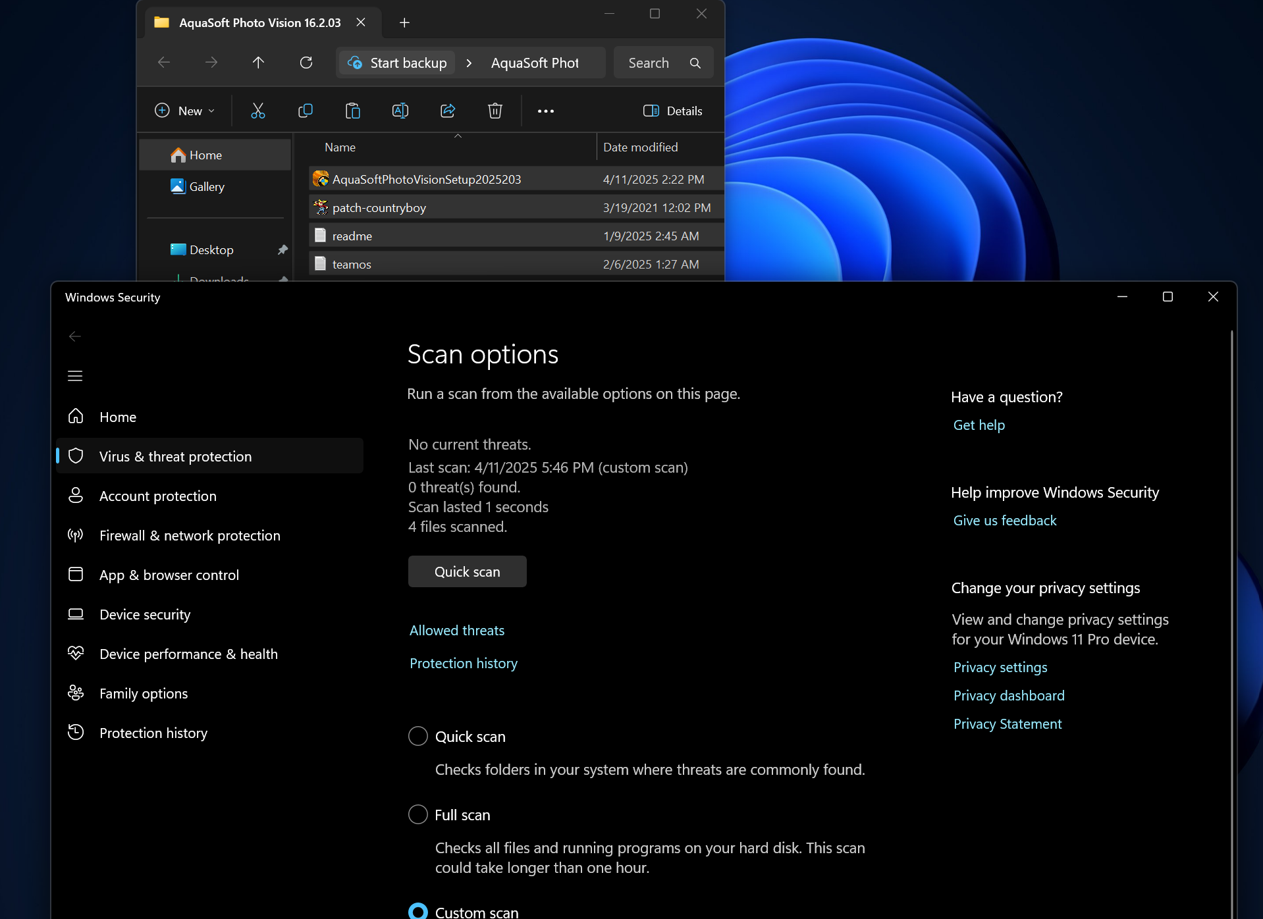Click the Get help link

tap(979, 425)
